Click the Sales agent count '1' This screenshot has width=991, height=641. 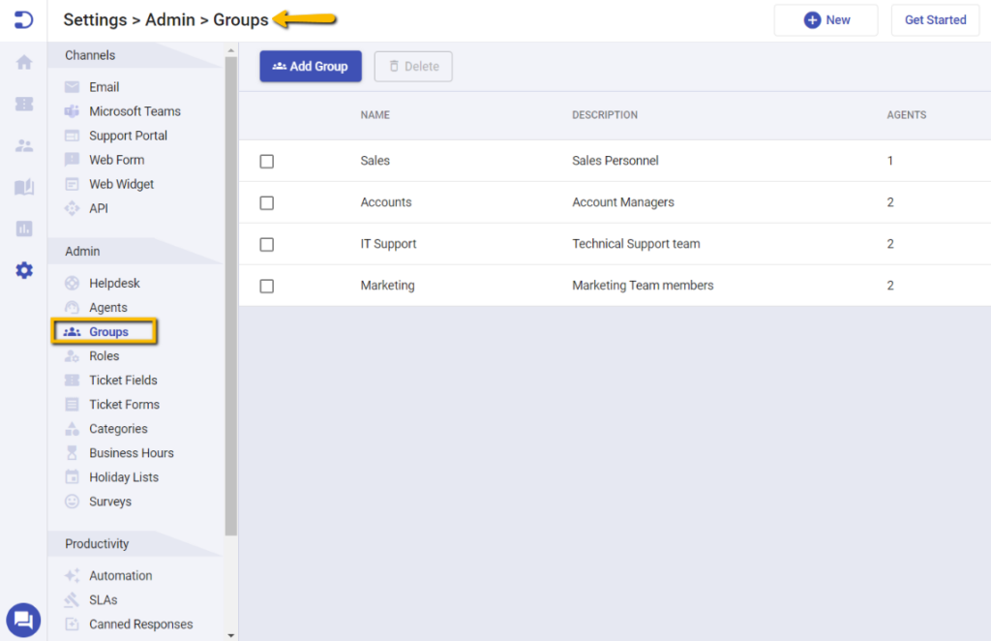point(890,161)
